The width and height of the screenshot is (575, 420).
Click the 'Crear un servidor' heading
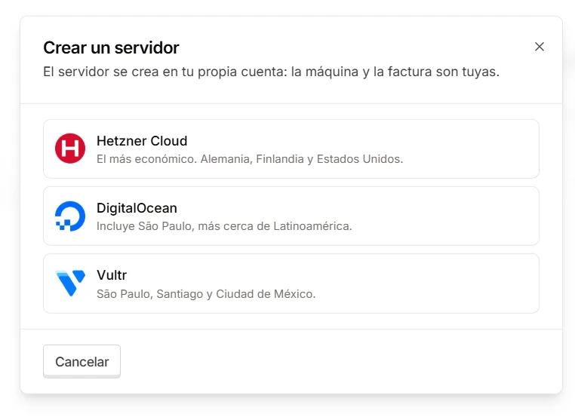(111, 48)
